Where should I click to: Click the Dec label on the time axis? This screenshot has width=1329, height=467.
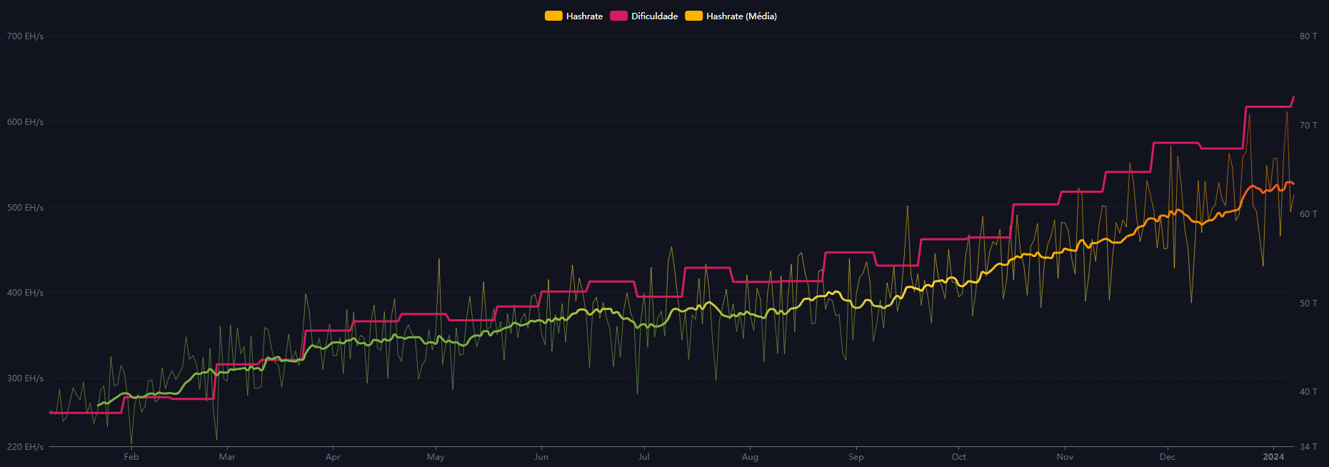click(x=1168, y=457)
